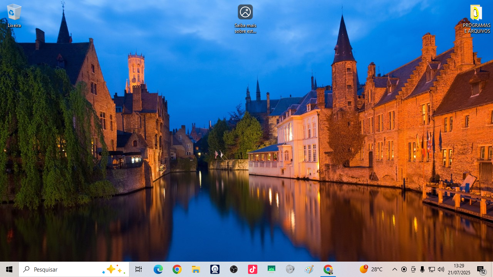This screenshot has height=277, width=493.
Task: Open the 28°C weather widget
Action: point(371,269)
